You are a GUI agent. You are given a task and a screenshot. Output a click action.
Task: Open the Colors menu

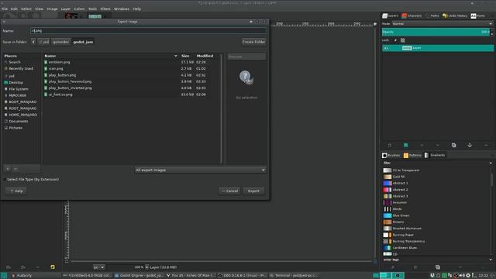(x=79, y=9)
